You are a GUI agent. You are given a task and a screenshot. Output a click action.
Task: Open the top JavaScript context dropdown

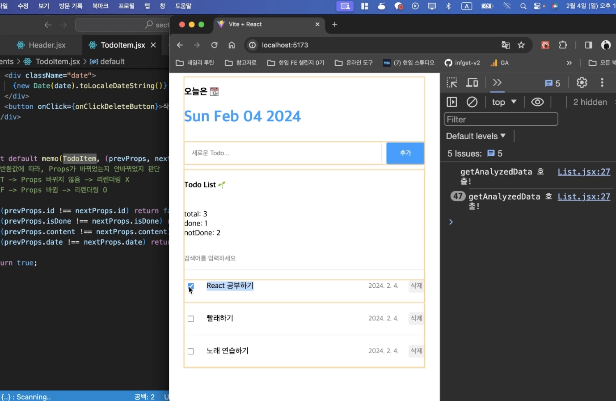coord(504,102)
